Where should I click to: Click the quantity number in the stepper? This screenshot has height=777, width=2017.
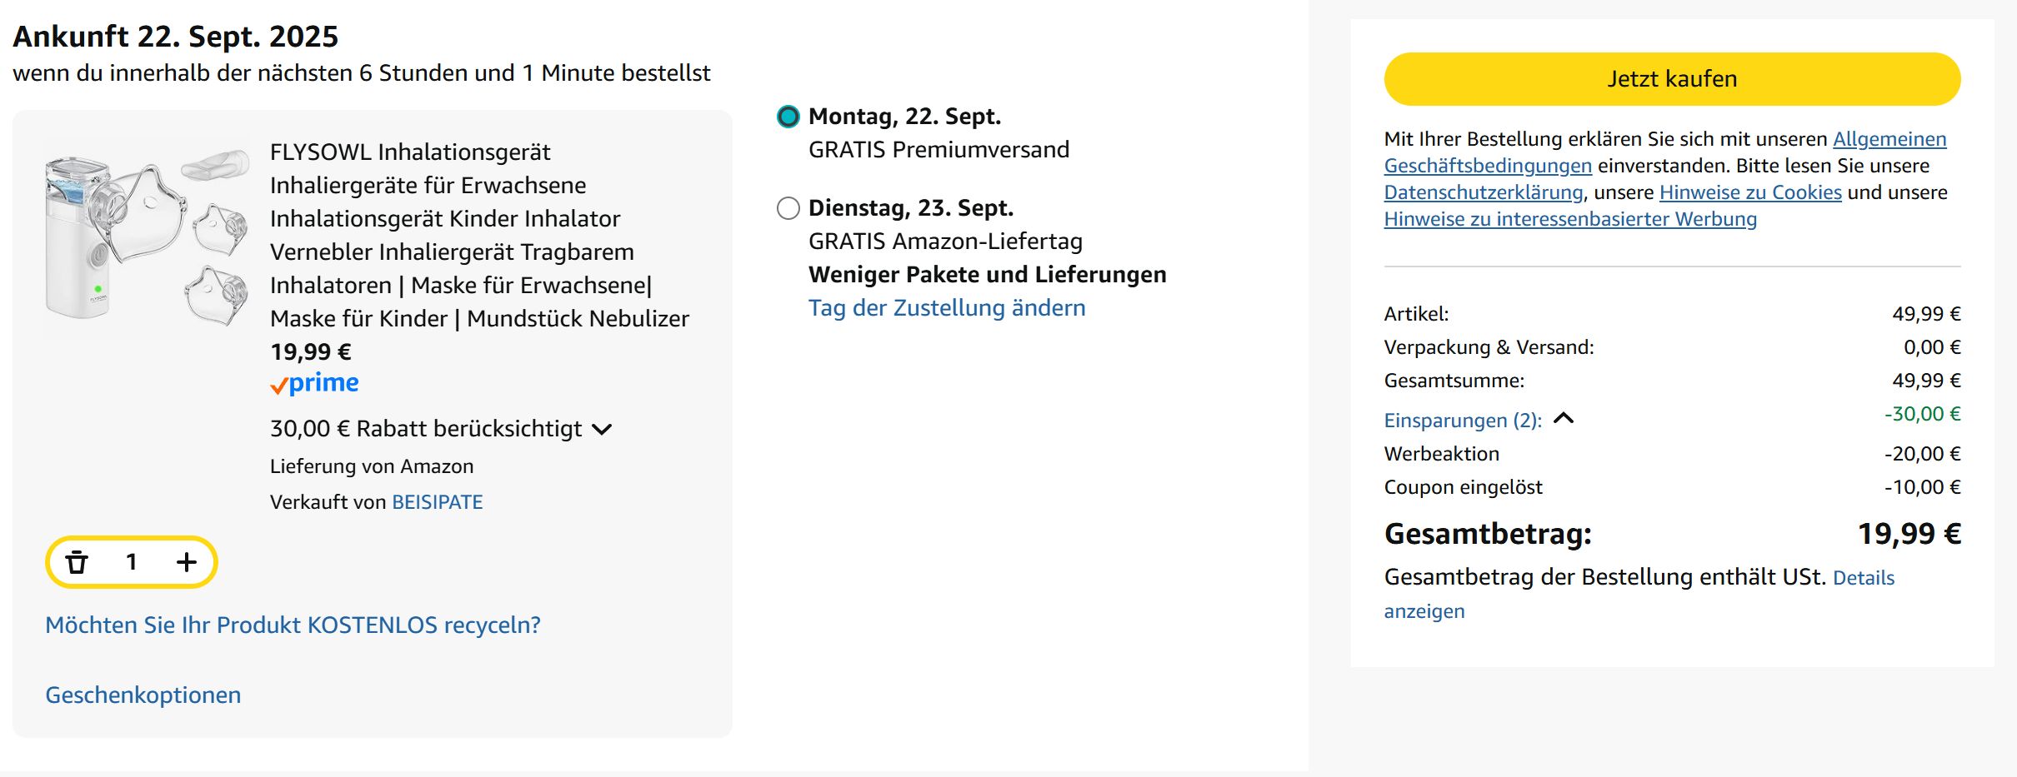[132, 563]
